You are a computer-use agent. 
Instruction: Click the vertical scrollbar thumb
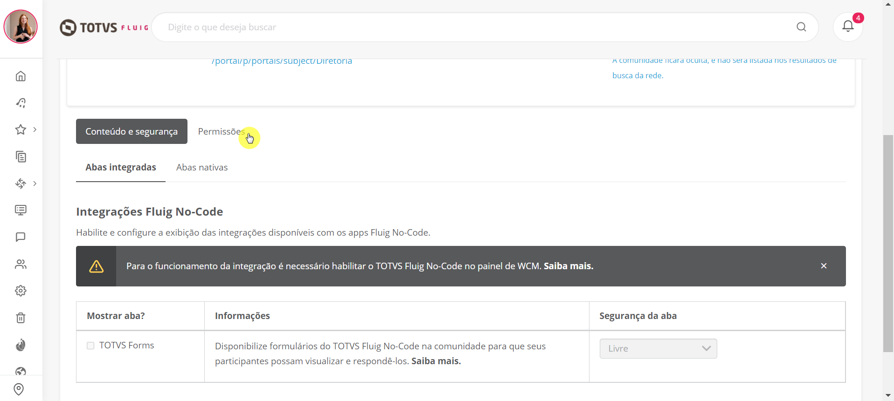pyautogui.click(x=888, y=244)
